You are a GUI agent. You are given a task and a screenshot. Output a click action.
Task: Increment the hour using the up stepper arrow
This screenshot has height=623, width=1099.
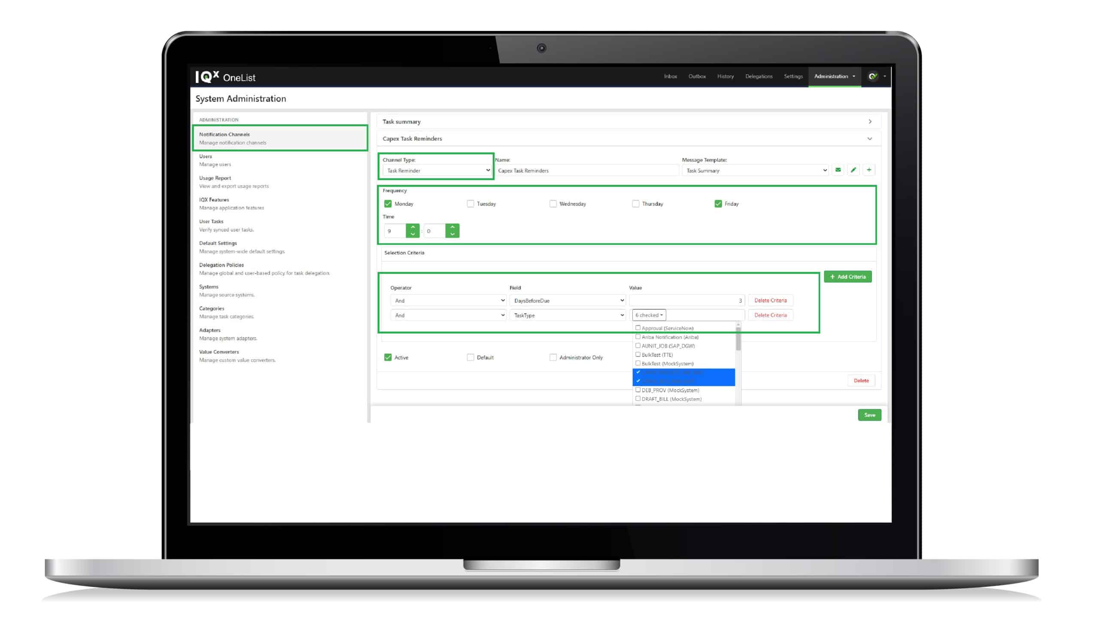point(413,227)
